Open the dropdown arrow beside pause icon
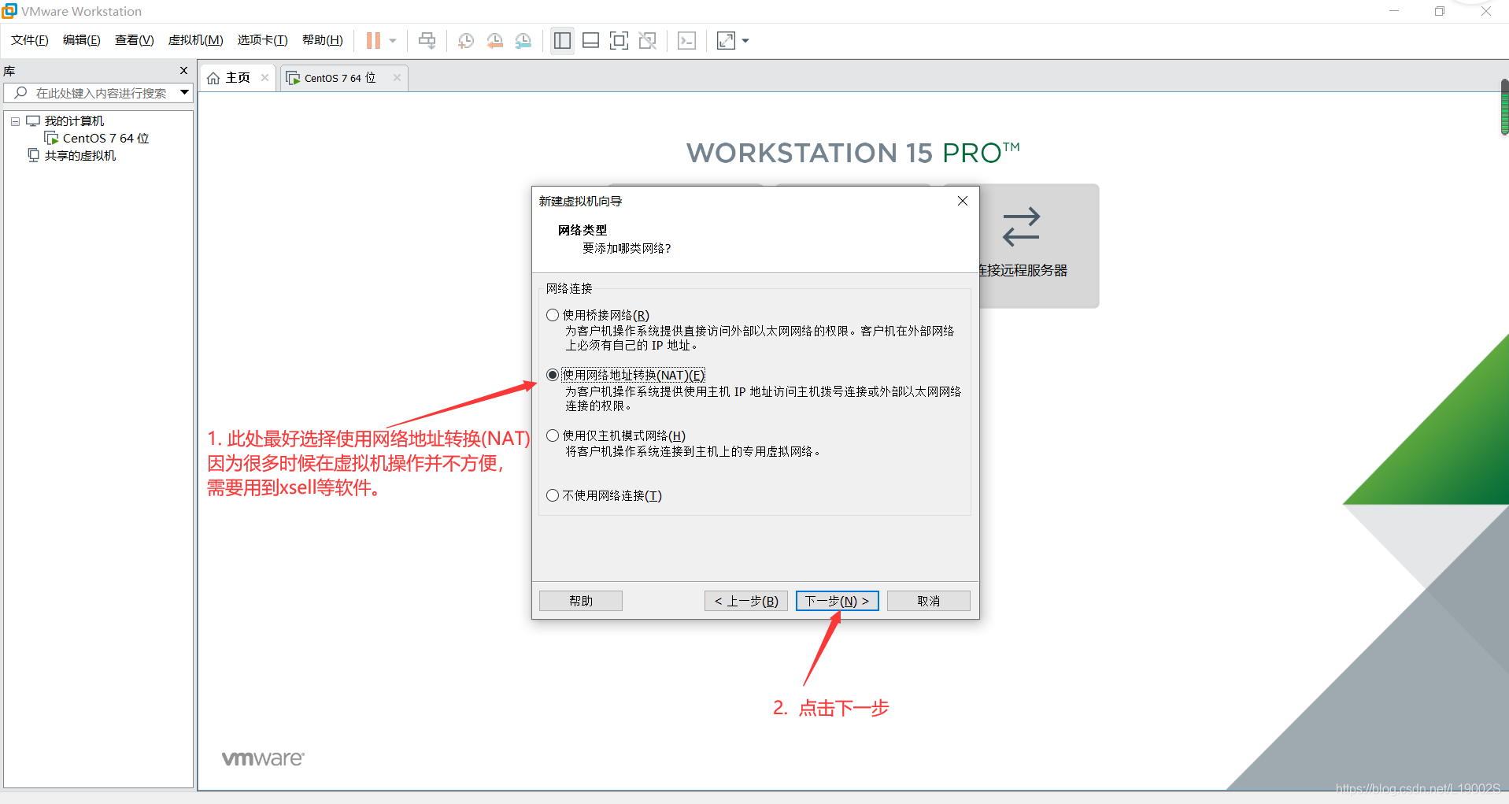1509x804 pixels. [393, 40]
